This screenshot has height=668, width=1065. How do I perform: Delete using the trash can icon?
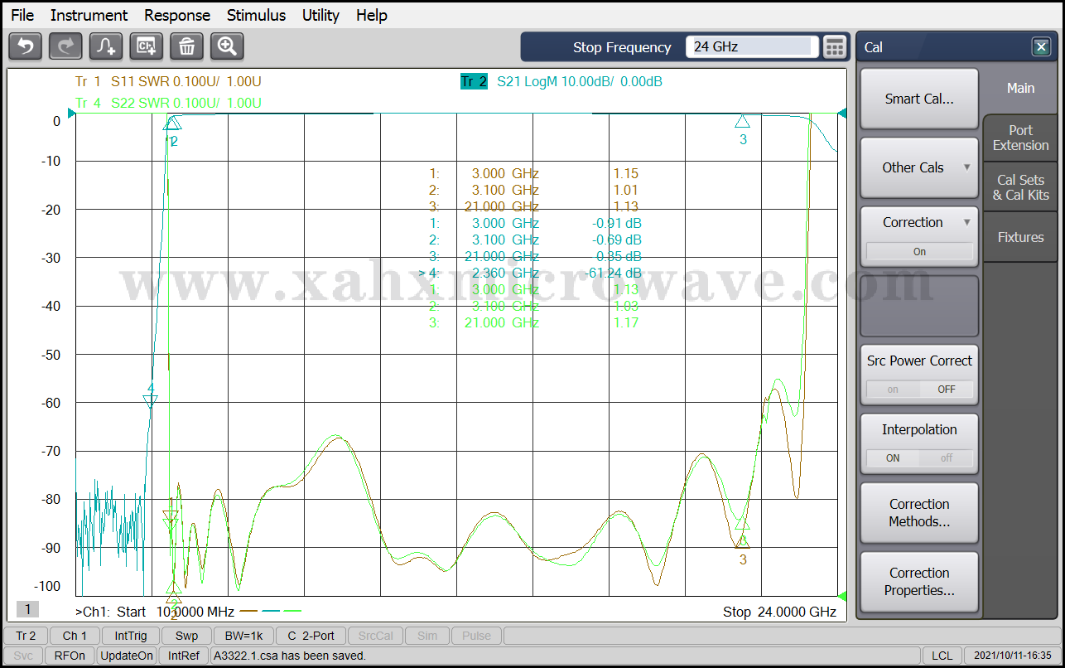click(186, 46)
